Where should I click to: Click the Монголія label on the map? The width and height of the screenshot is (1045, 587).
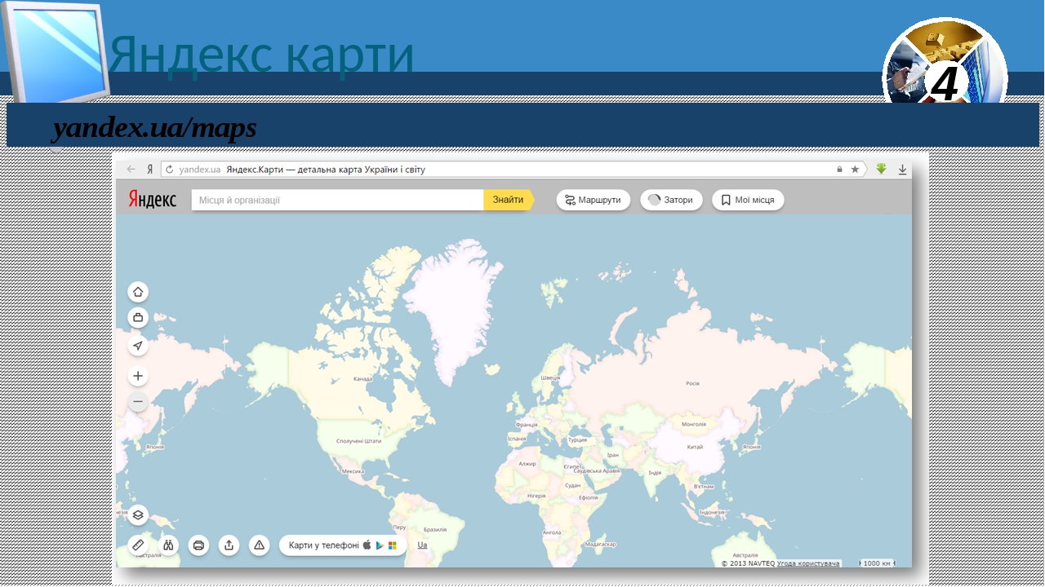[x=693, y=425]
